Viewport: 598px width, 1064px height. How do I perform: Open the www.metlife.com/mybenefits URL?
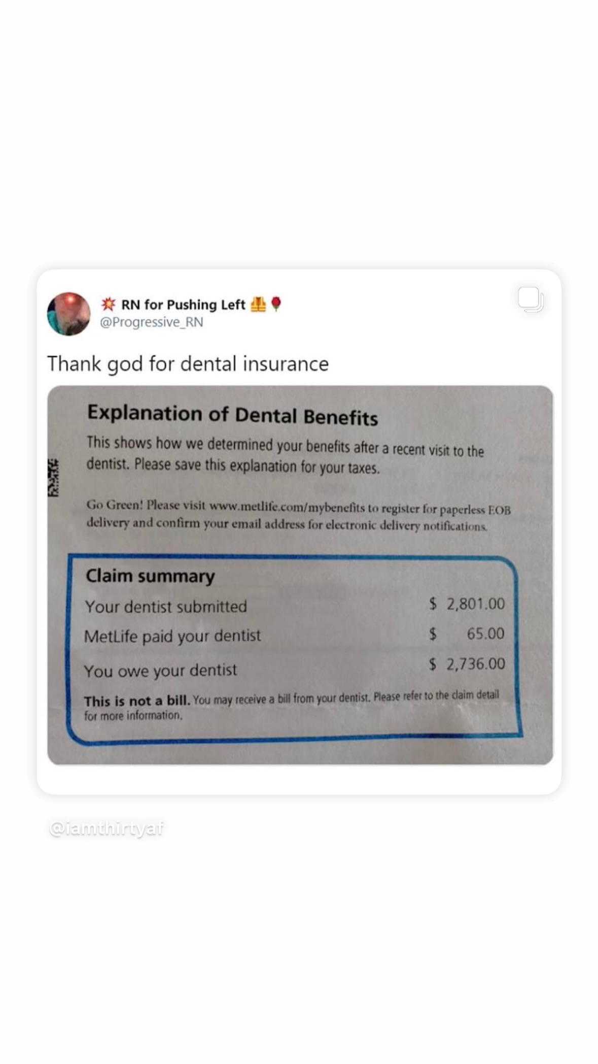tap(287, 507)
